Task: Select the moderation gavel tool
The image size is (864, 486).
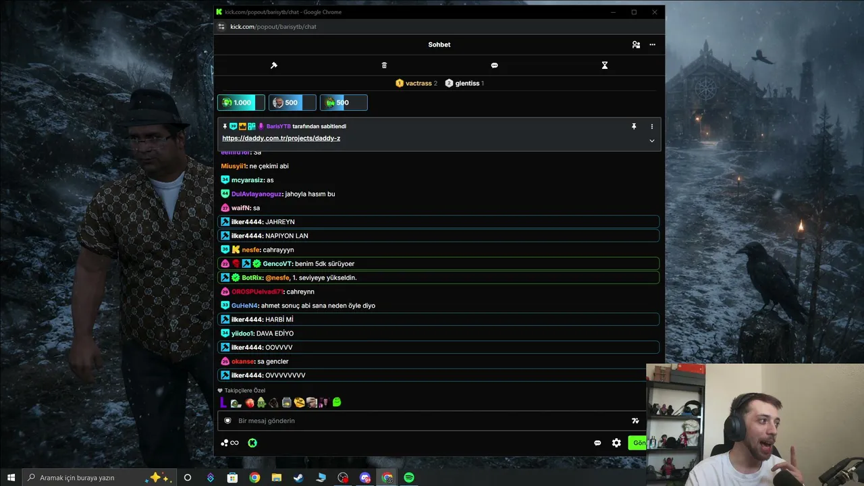Action: (x=273, y=65)
